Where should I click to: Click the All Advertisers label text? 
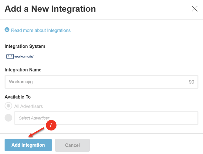coord(29,106)
